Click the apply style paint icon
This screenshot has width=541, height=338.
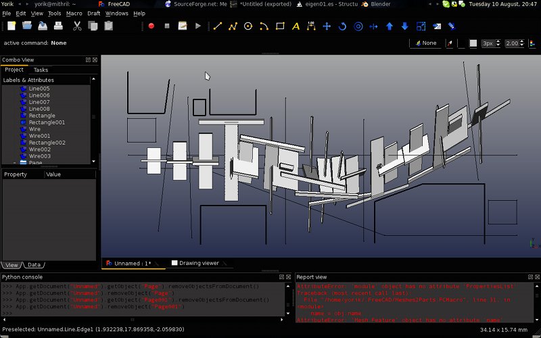452,26
